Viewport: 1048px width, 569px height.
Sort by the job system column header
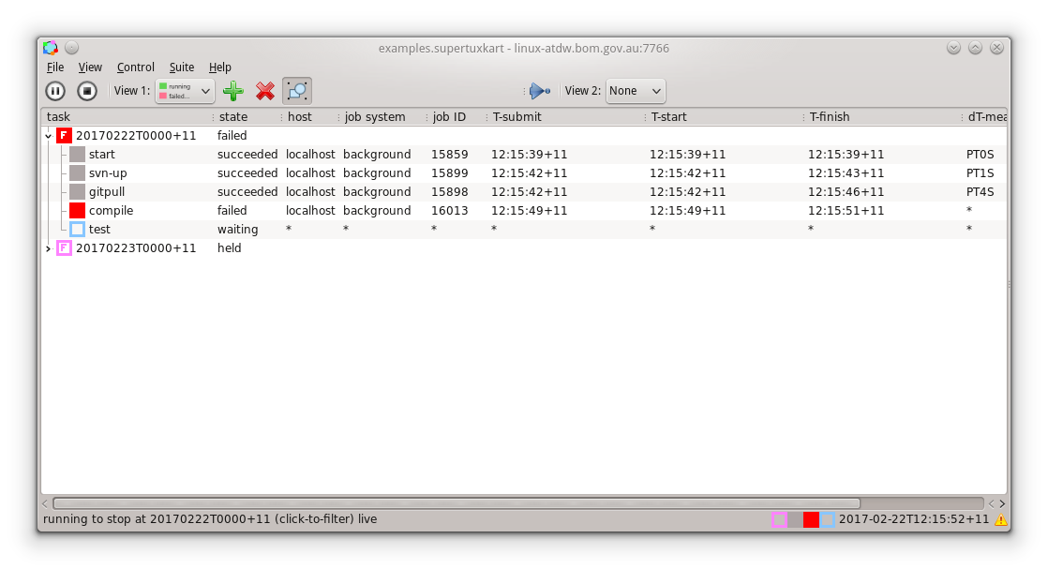coord(383,117)
